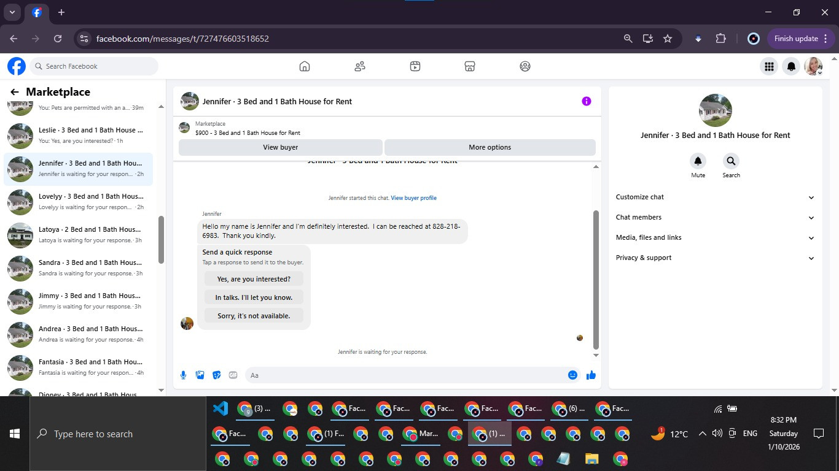Open the Windows Start menu
Viewport: 839px width, 471px height.
tap(15, 434)
